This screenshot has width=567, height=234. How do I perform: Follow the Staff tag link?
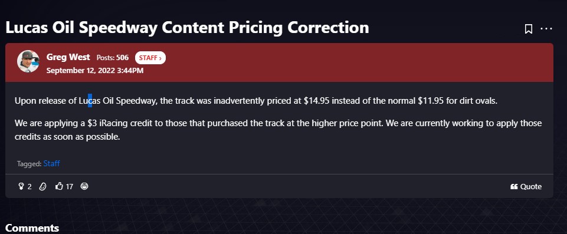click(52, 164)
